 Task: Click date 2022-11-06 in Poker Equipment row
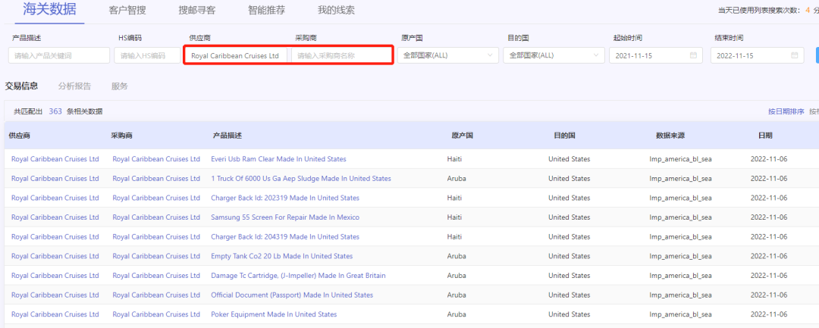pos(769,314)
